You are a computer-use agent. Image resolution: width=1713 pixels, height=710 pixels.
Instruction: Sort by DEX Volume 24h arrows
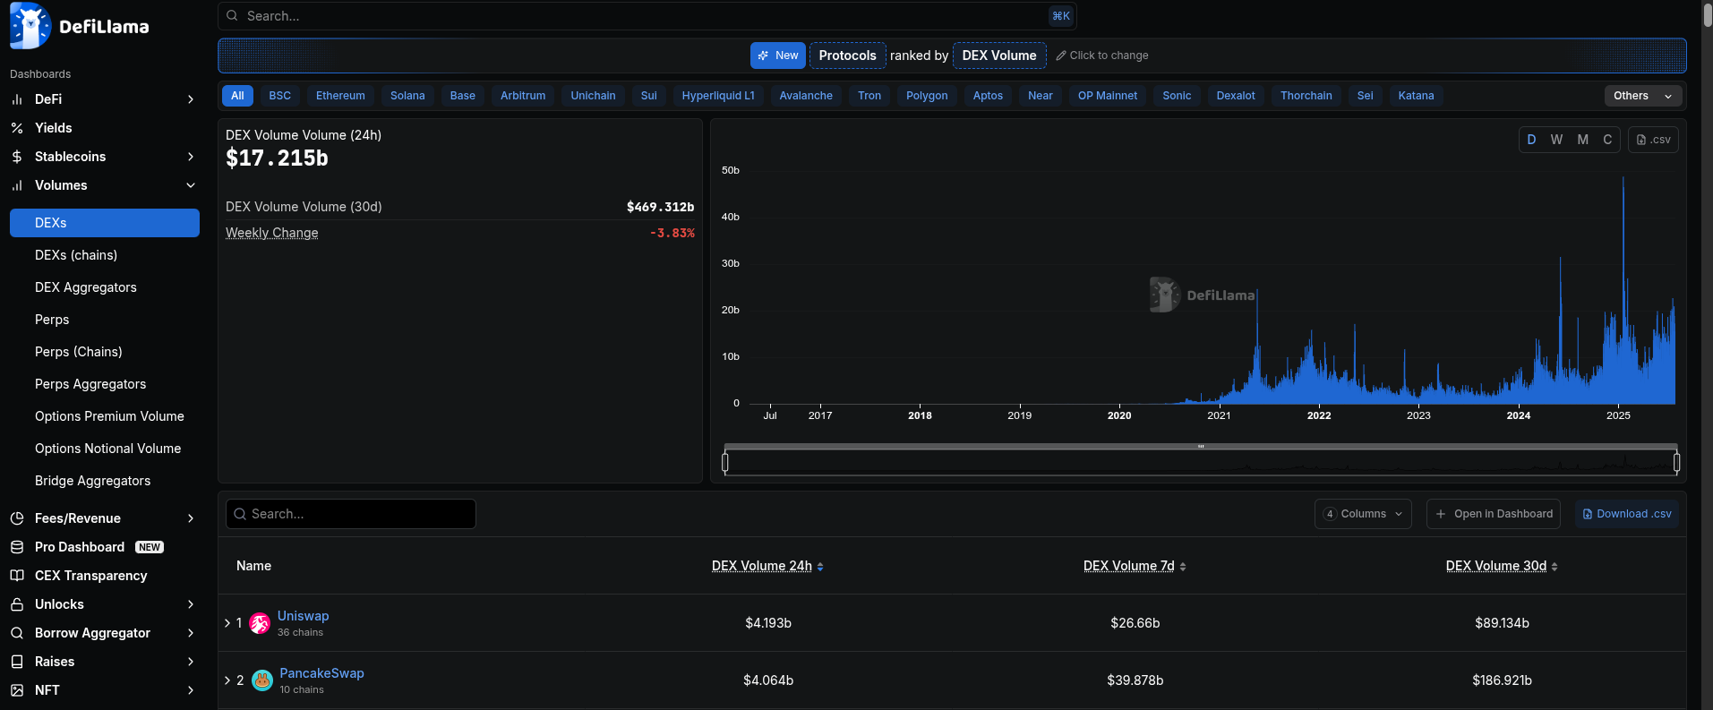820,567
